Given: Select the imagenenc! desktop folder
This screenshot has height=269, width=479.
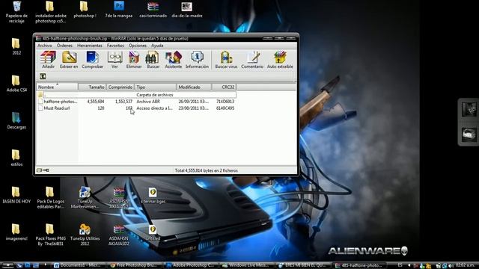Looking at the screenshot, I should (16, 232).
